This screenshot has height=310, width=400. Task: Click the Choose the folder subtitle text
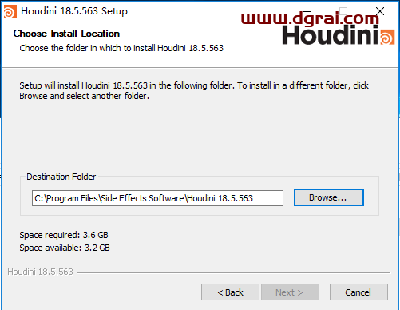[121, 48]
